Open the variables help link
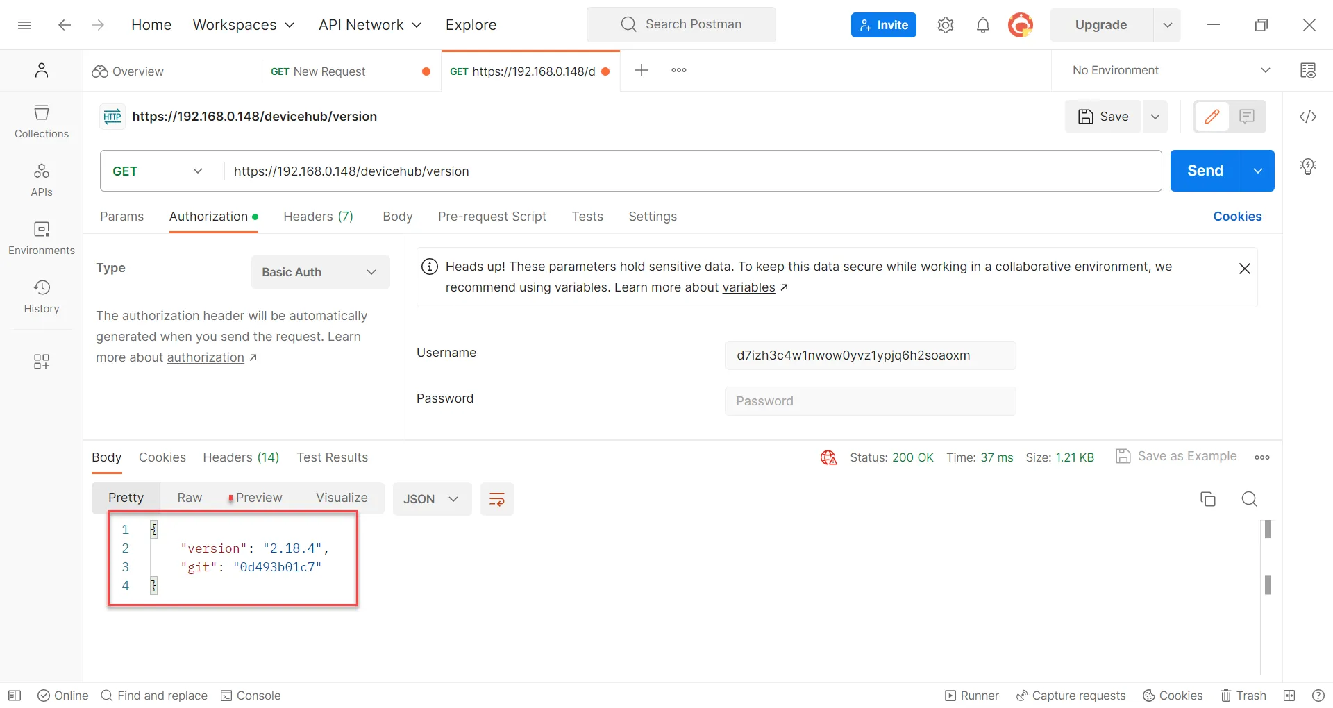The image size is (1333, 708). [x=748, y=287]
